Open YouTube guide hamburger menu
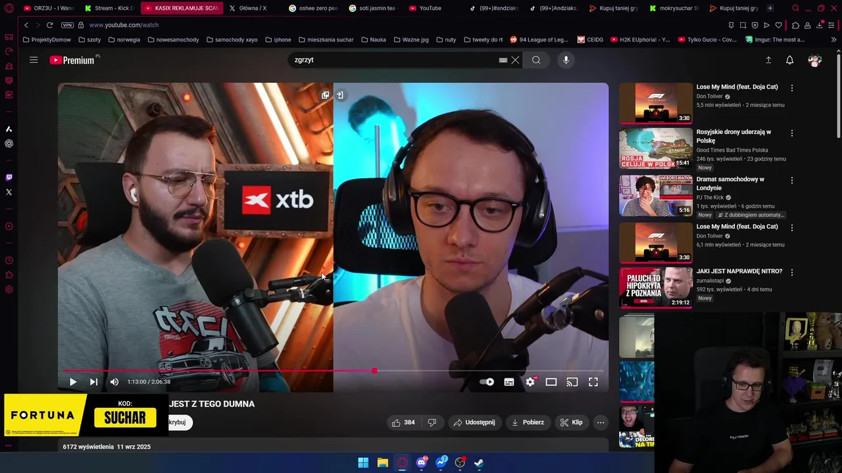842x473 pixels. click(x=34, y=60)
